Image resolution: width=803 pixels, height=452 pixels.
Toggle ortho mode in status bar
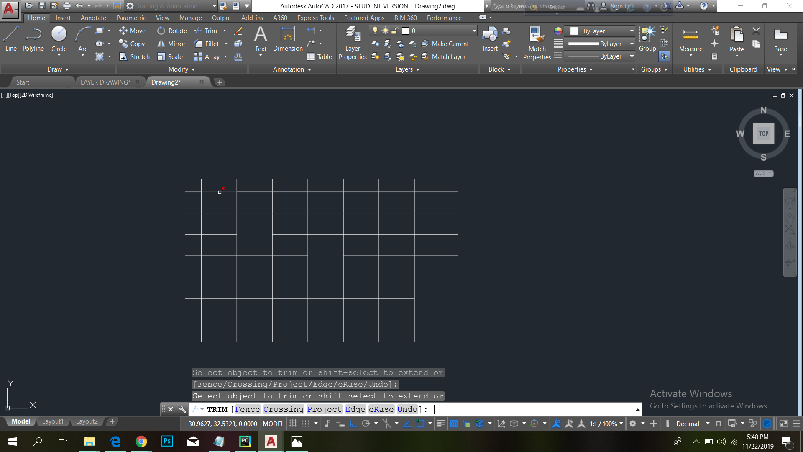(x=353, y=424)
